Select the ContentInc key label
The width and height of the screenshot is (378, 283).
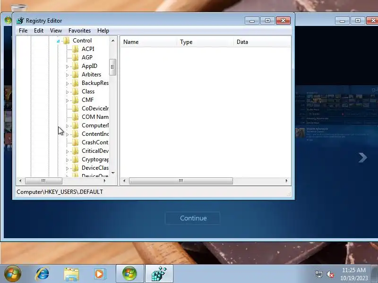[95, 134]
